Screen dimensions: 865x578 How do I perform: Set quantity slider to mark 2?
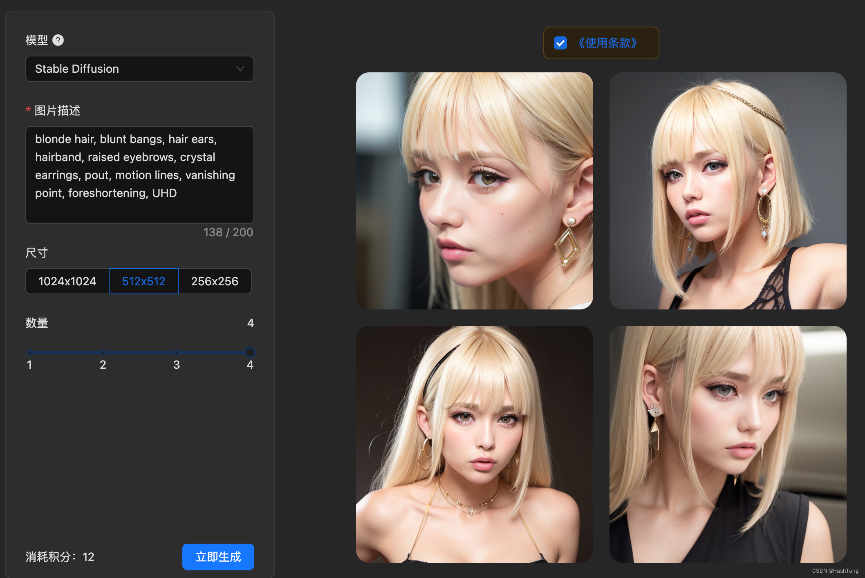click(103, 352)
